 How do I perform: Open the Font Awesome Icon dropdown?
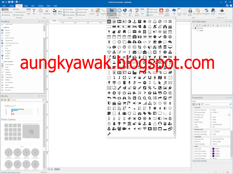112,12
